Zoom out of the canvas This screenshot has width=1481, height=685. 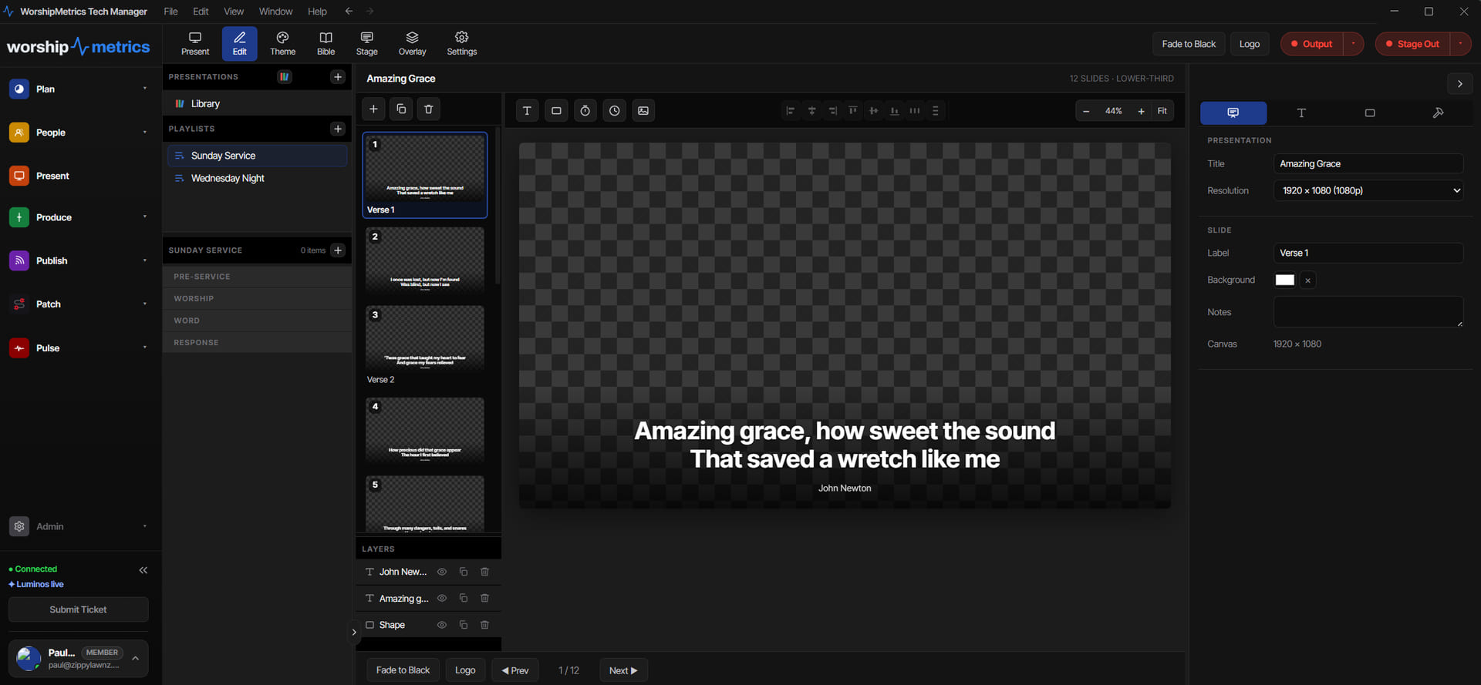pyautogui.click(x=1086, y=111)
